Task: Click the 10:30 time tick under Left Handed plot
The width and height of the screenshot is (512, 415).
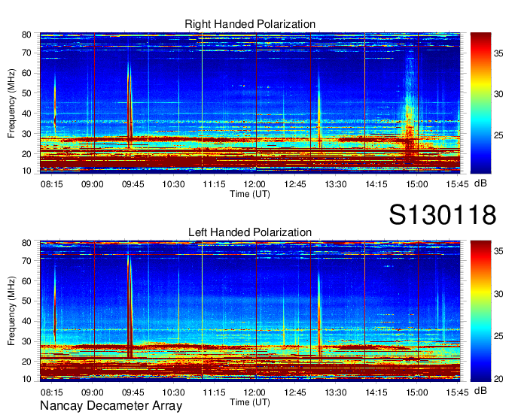Action: point(173,392)
